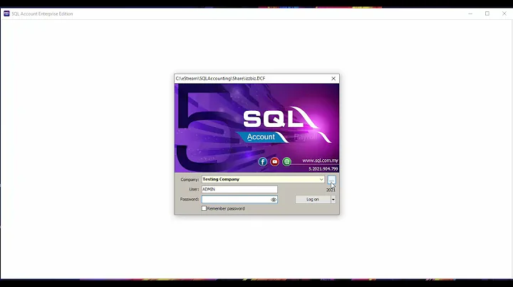513x287 pixels.
Task: Open the YouTube icon on the splash banner
Action: [x=275, y=162]
